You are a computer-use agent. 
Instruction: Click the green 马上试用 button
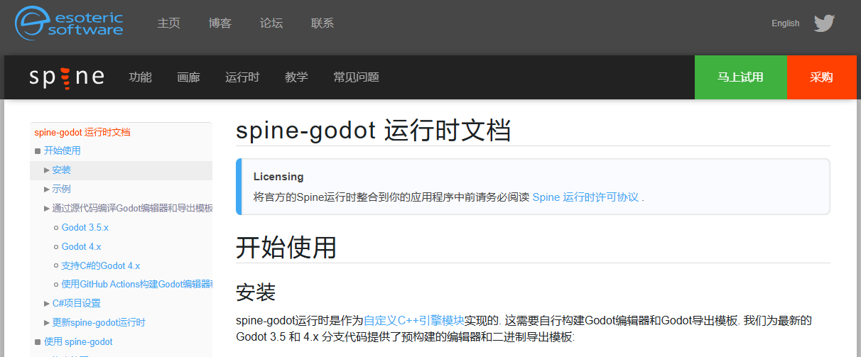[x=741, y=77]
